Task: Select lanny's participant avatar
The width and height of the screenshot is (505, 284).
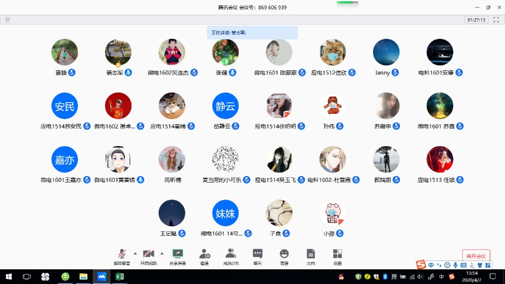Action: [x=386, y=52]
